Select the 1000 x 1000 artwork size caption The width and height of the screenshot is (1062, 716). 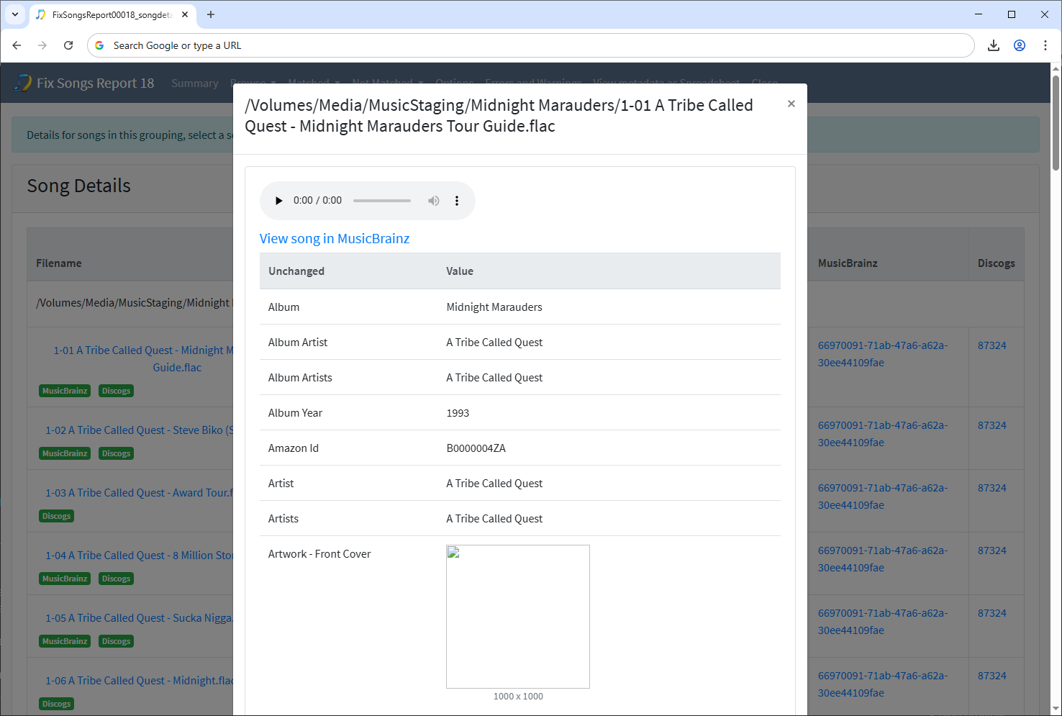tap(518, 697)
